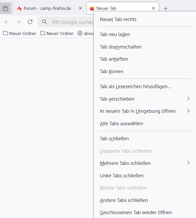Open the second Neuer Ordner bookmark folder
Screen dimensions: 196x218
[57, 33]
